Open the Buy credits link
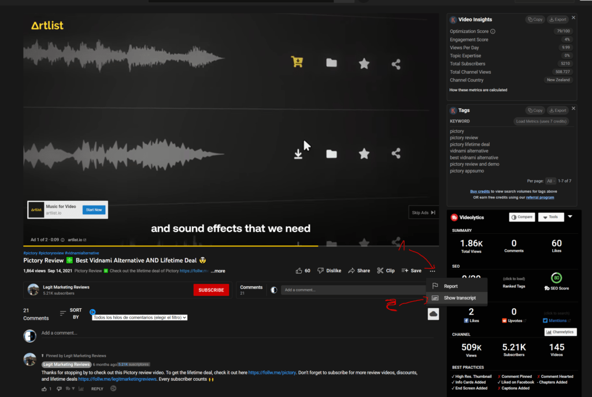The image size is (592, 397). coord(480,192)
